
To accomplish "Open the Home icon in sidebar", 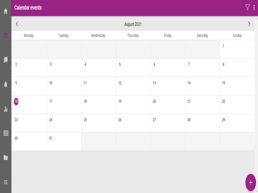I will [x=6, y=11].
